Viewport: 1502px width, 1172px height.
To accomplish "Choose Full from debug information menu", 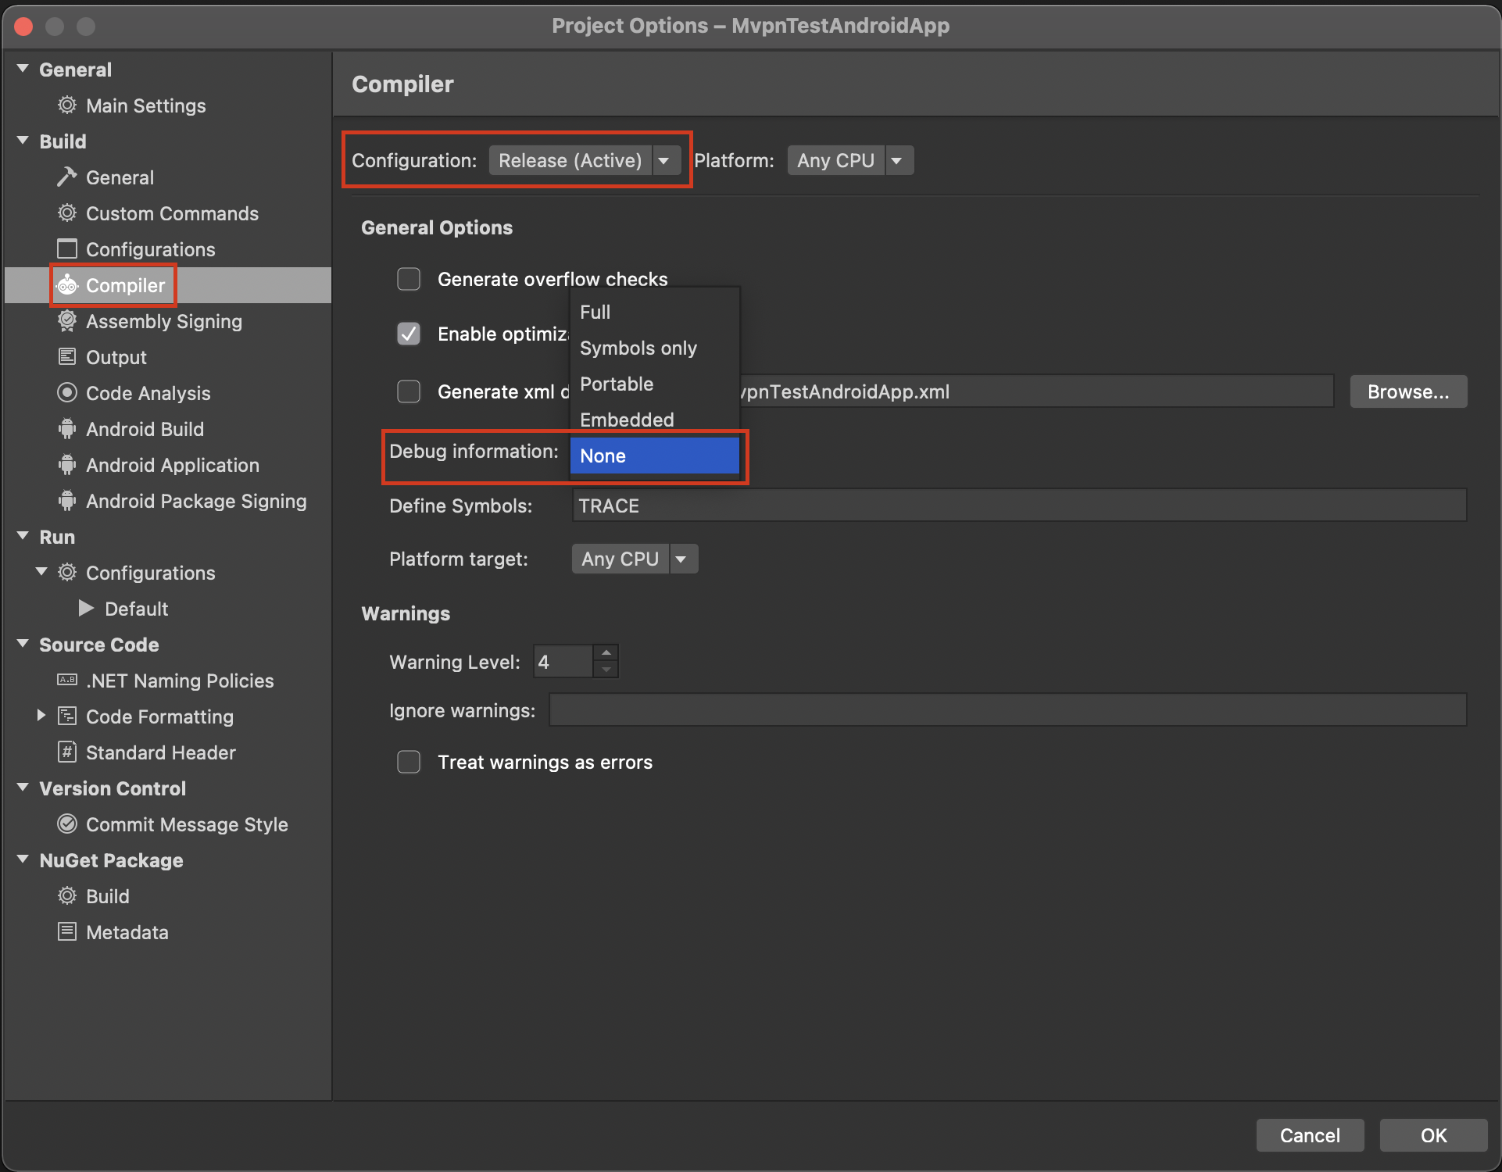I will tap(655, 312).
